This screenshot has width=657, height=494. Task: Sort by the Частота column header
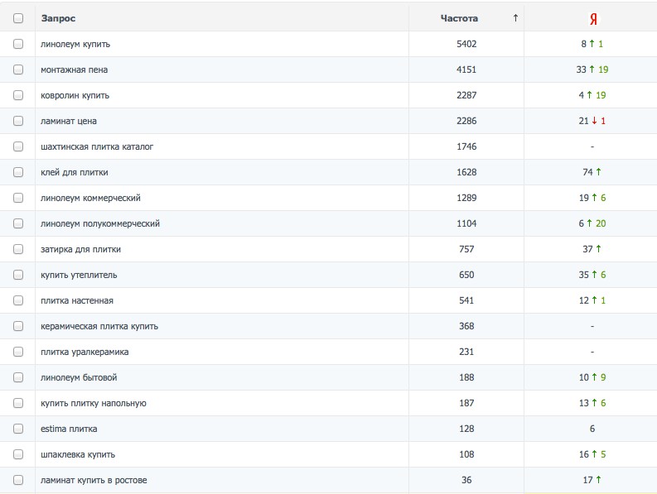tap(459, 18)
